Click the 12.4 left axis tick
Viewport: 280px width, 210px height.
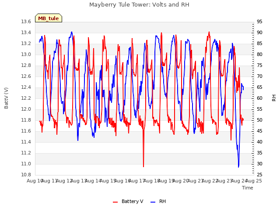pos(26,87)
